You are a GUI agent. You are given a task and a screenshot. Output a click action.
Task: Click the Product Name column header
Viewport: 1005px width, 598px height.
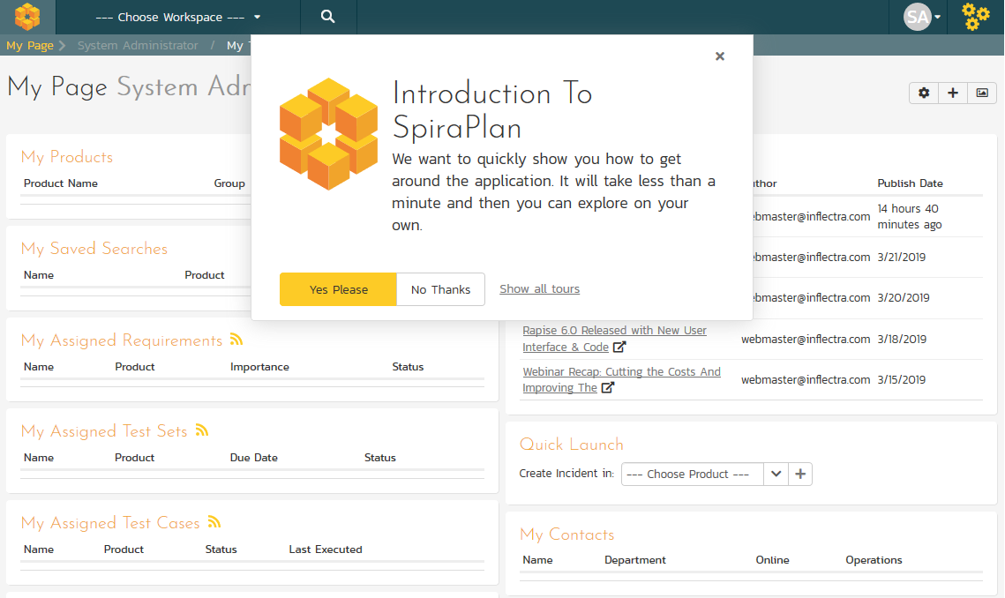pyautogui.click(x=61, y=183)
